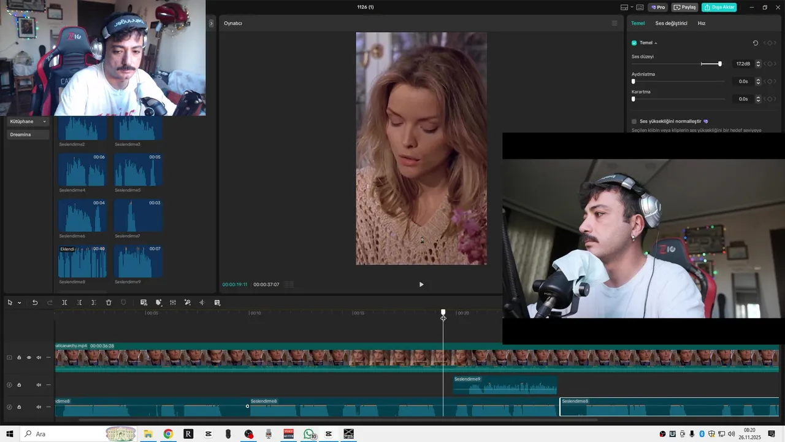The width and height of the screenshot is (785, 442).
Task: Open the Oynatıcı player menu icon
Action: (614, 23)
